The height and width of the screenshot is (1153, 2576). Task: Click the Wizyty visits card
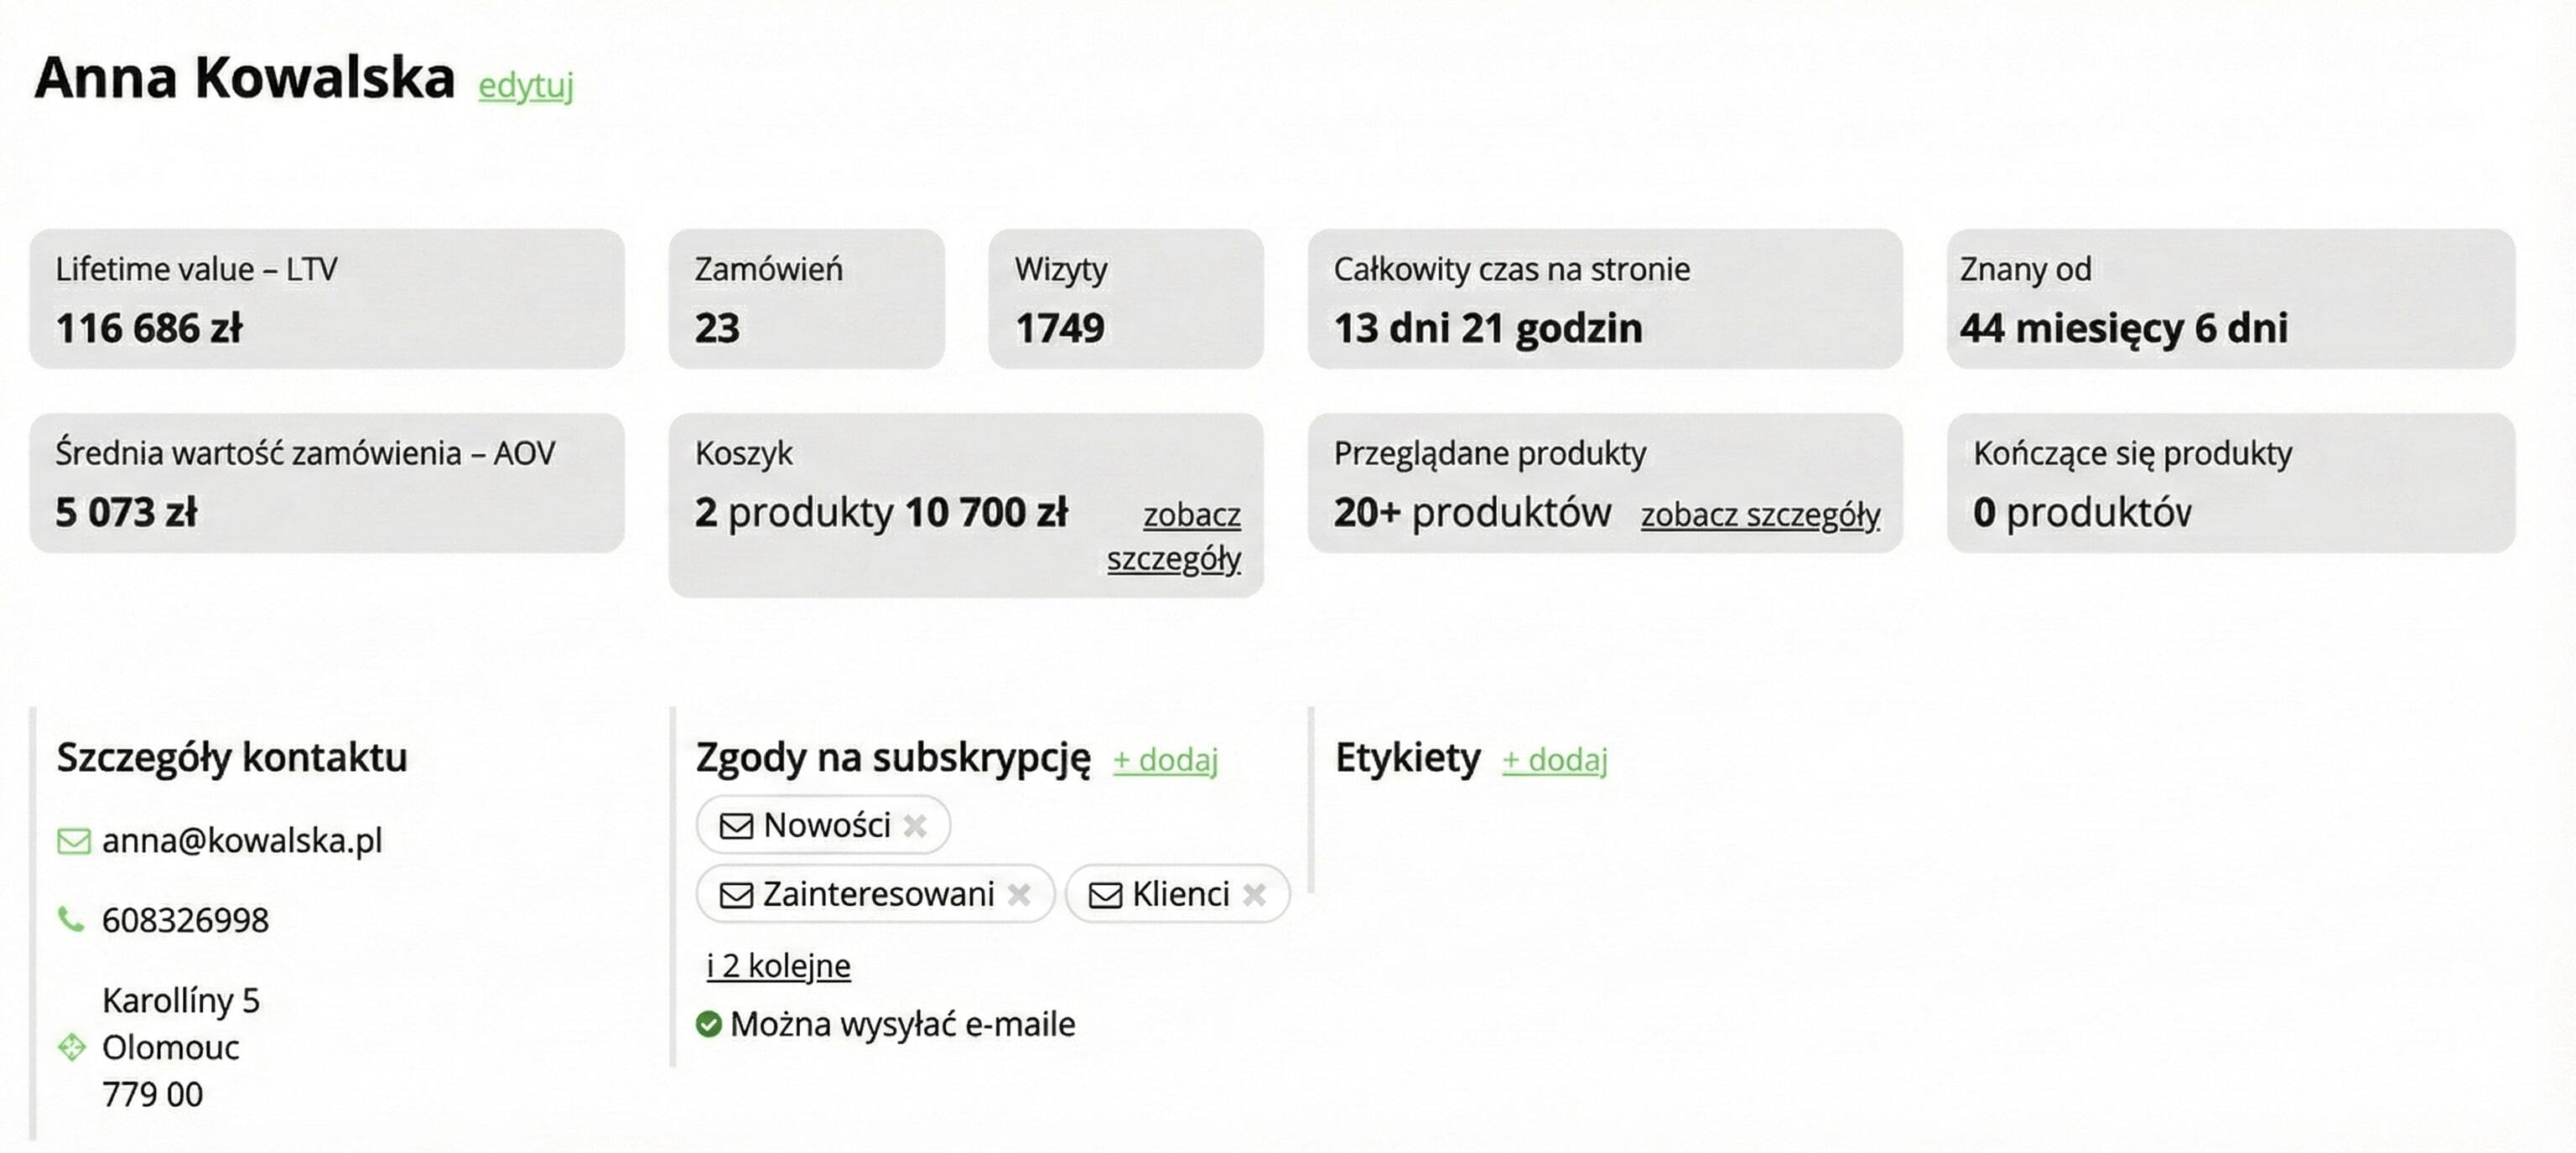(1125, 299)
